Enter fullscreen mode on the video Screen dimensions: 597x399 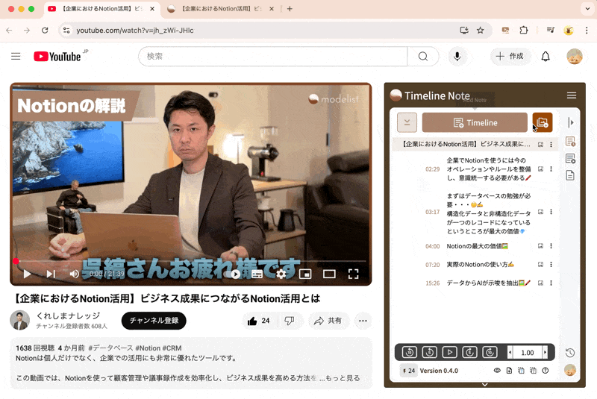coord(354,274)
